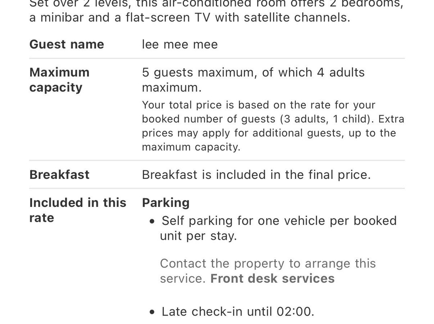Viewport: 434px width, 324px height.
Task: Click the Breakfast row label
Action: tap(59, 174)
